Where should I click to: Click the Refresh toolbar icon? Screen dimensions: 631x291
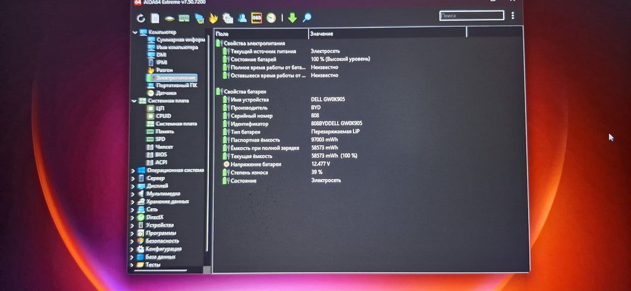141,18
